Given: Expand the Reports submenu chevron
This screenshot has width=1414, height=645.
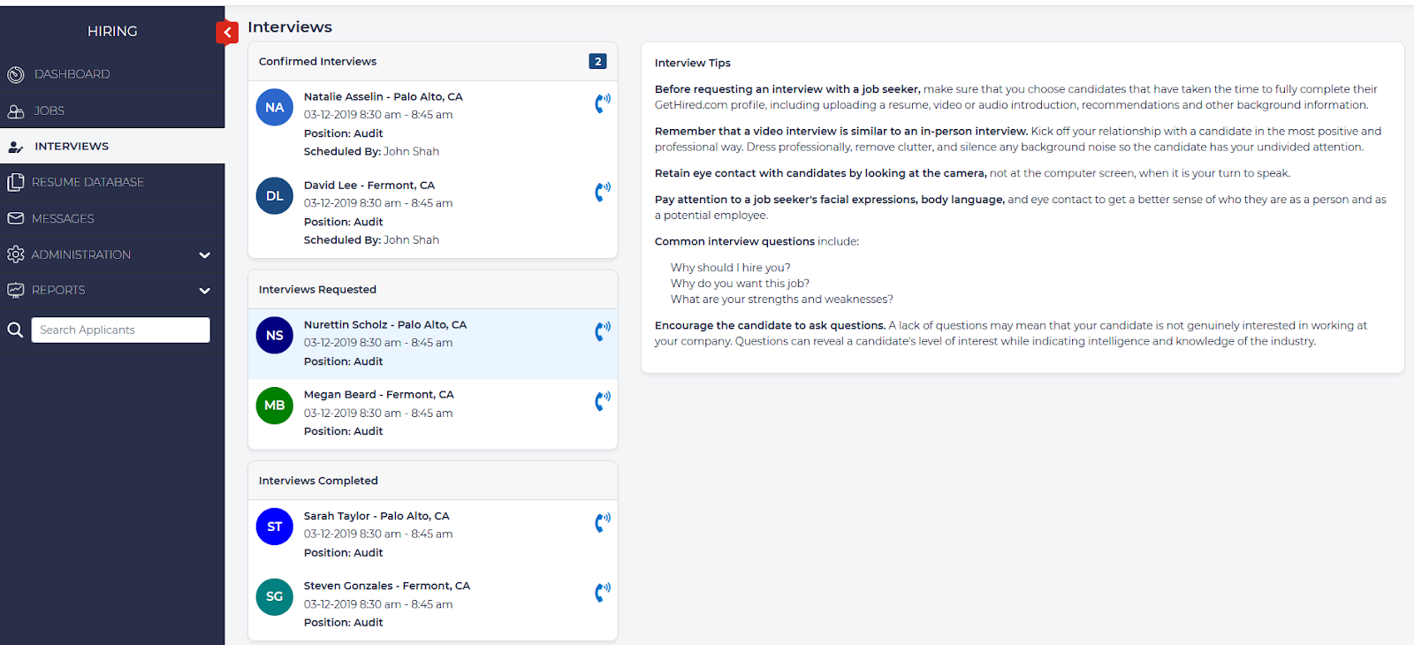Looking at the screenshot, I should [205, 291].
